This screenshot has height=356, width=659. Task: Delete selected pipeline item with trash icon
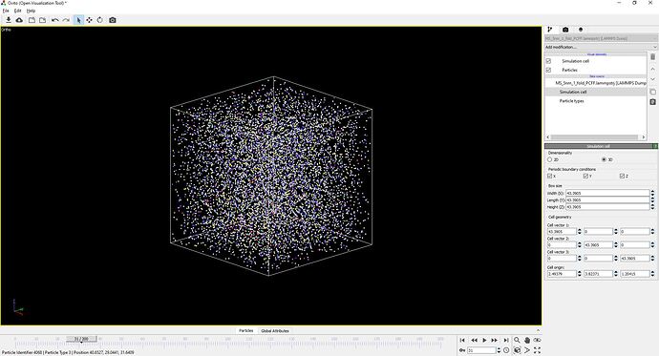652,56
